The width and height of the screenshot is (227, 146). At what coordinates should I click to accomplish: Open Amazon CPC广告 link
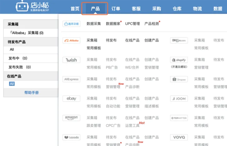click(x=113, y=125)
